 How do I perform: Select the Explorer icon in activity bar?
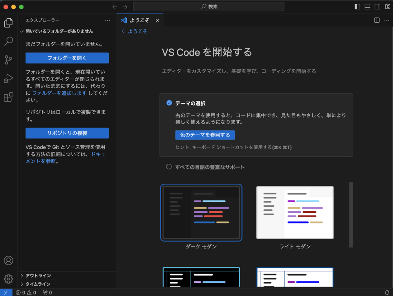click(8, 23)
